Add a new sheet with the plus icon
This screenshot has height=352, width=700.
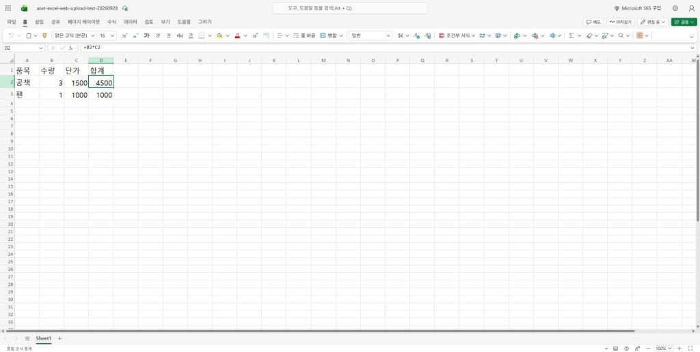60,338
